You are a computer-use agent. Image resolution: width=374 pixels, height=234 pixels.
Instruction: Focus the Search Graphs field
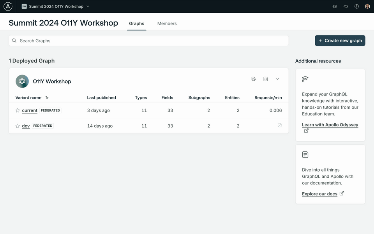coord(148,41)
